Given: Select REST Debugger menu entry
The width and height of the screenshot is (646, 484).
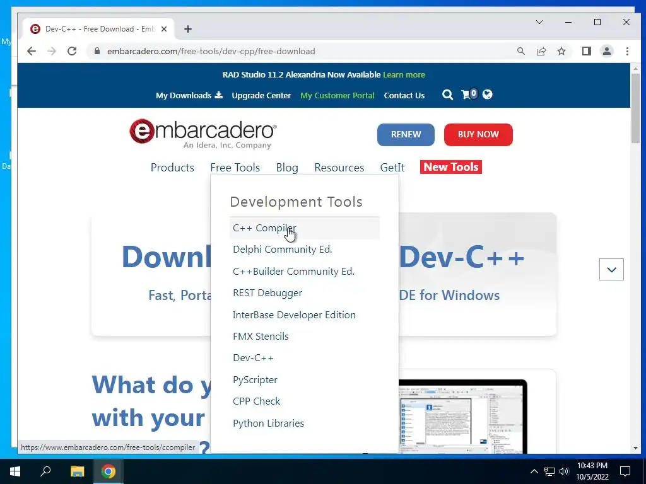Looking at the screenshot, I should (305, 293).
